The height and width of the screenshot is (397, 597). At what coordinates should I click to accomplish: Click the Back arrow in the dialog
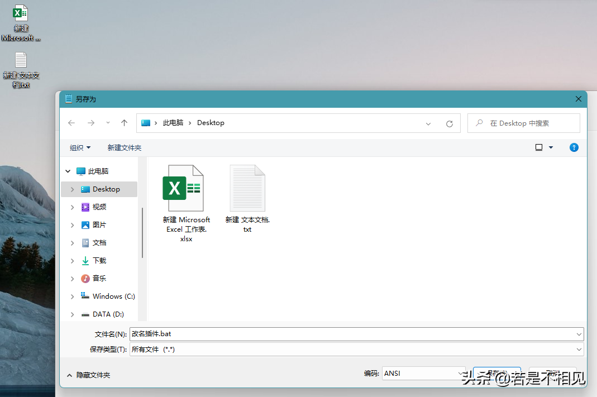coord(71,123)
